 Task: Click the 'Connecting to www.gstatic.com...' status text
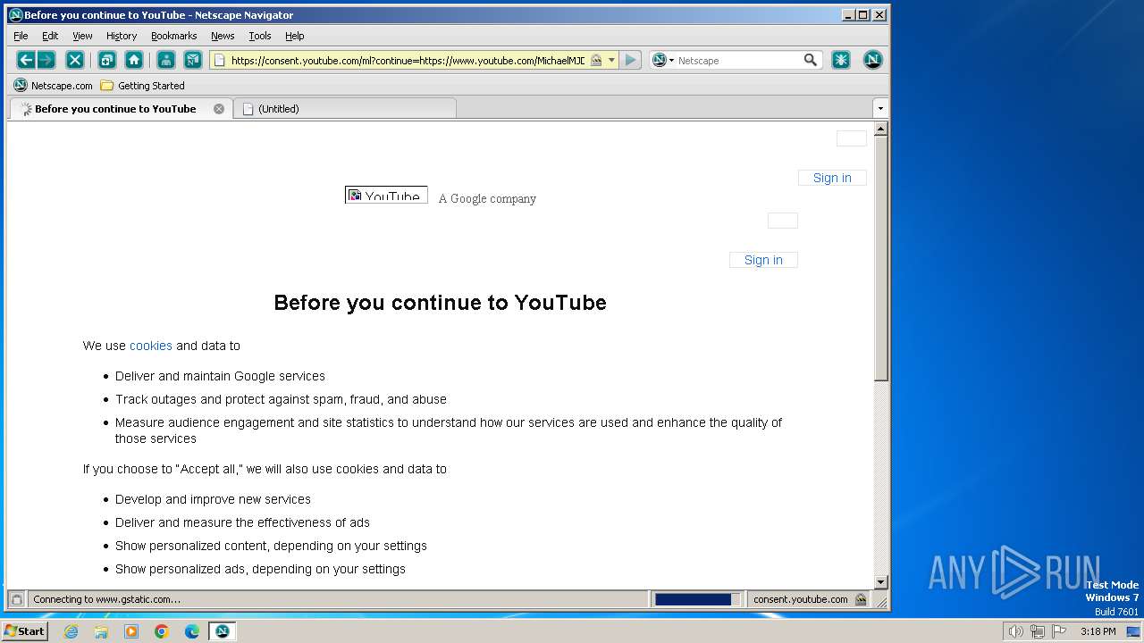pos(106,599)
